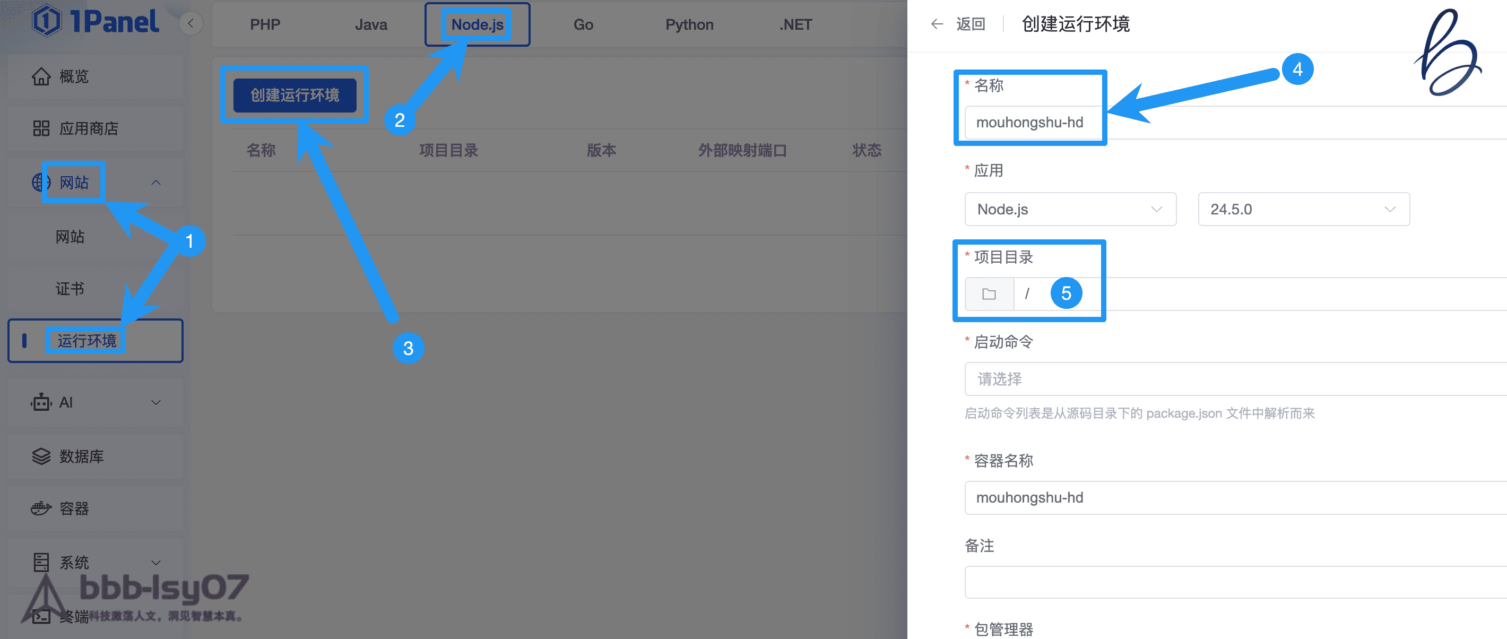This screenshot has height=639, width=1507.
Task: Collapse the sidebar using the chevron button
Action: coord(190,24)
